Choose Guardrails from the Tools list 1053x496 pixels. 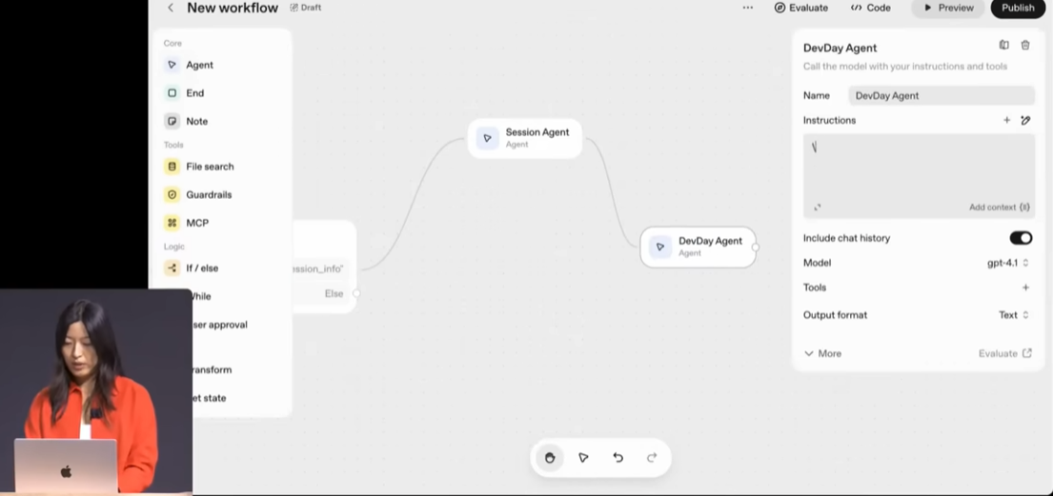coord(208,194)
